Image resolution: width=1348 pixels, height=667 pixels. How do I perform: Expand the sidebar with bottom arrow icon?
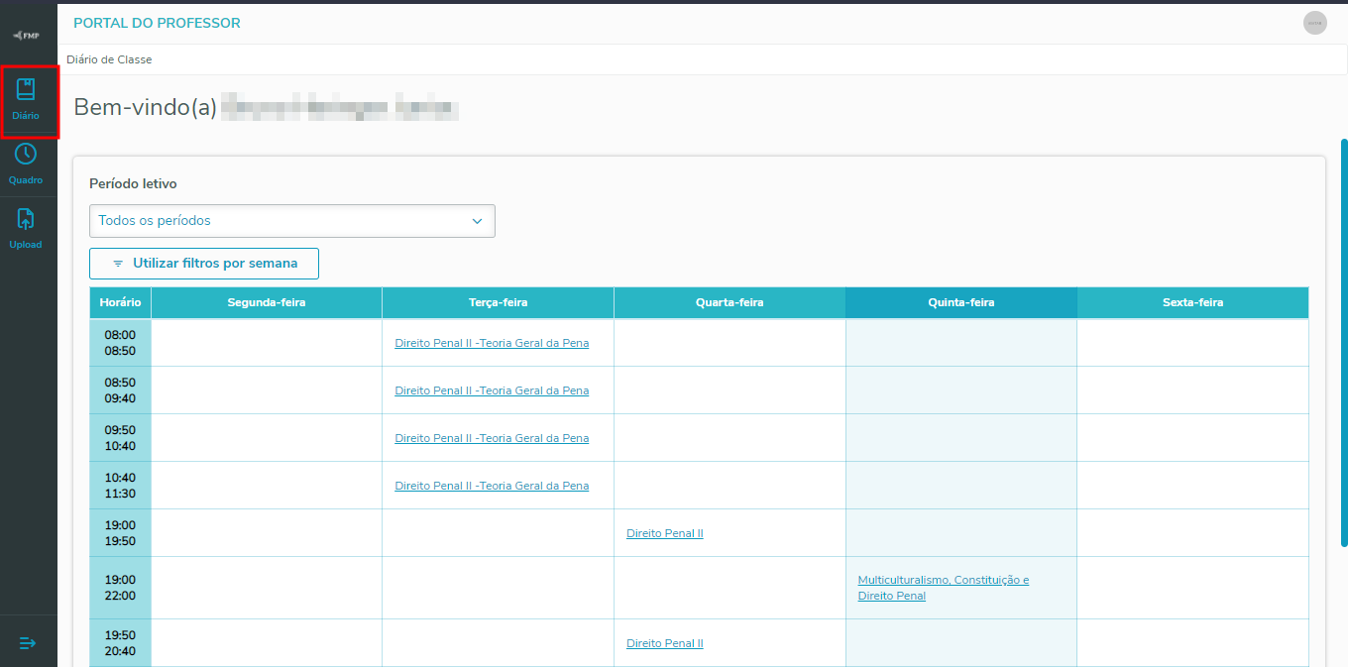tap(28, 643)
